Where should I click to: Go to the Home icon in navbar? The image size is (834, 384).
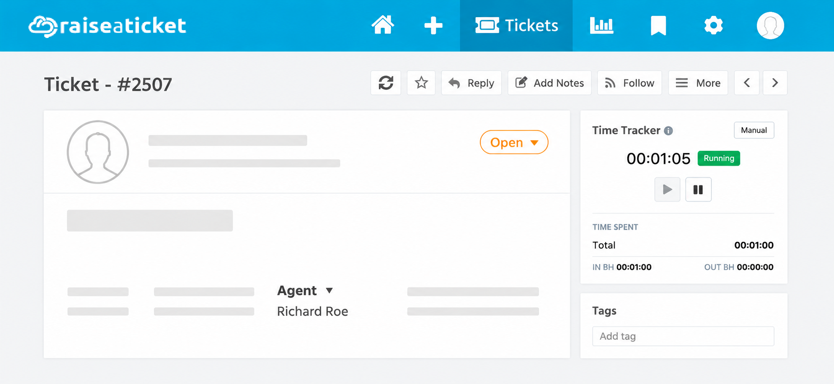(382, 25)
